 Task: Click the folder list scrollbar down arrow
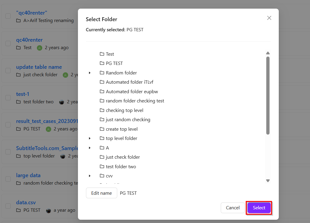point(268,181)
